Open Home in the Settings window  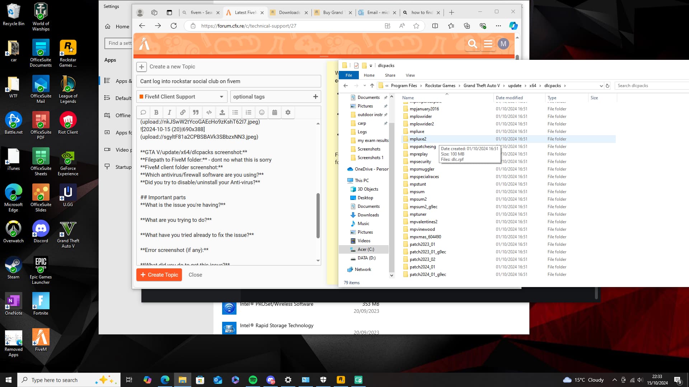118,27
